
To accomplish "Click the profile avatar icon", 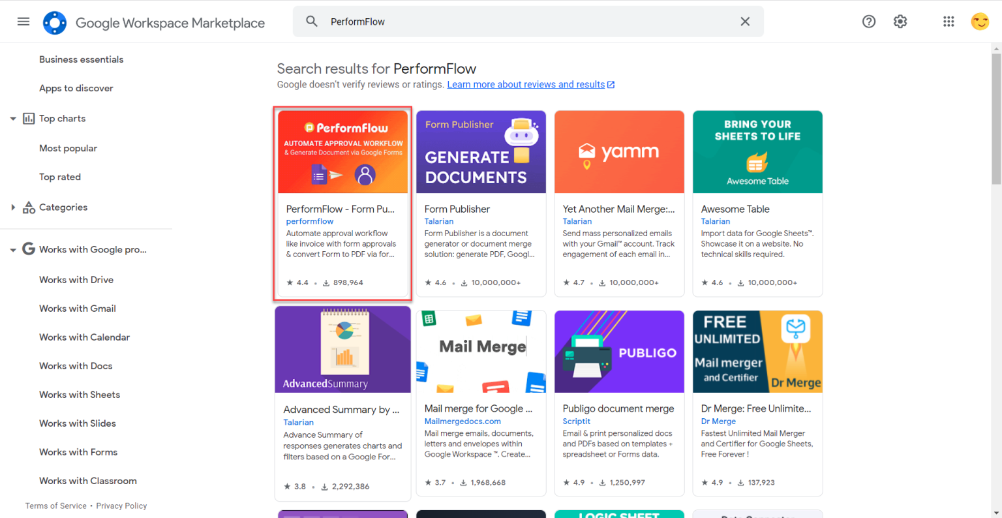I will coord(980,22).
